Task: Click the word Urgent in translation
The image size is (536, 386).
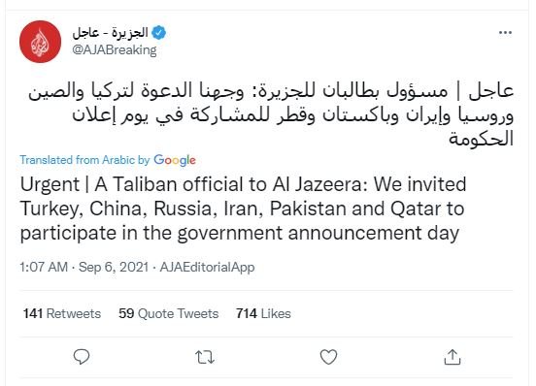Action: pos(50,184)
